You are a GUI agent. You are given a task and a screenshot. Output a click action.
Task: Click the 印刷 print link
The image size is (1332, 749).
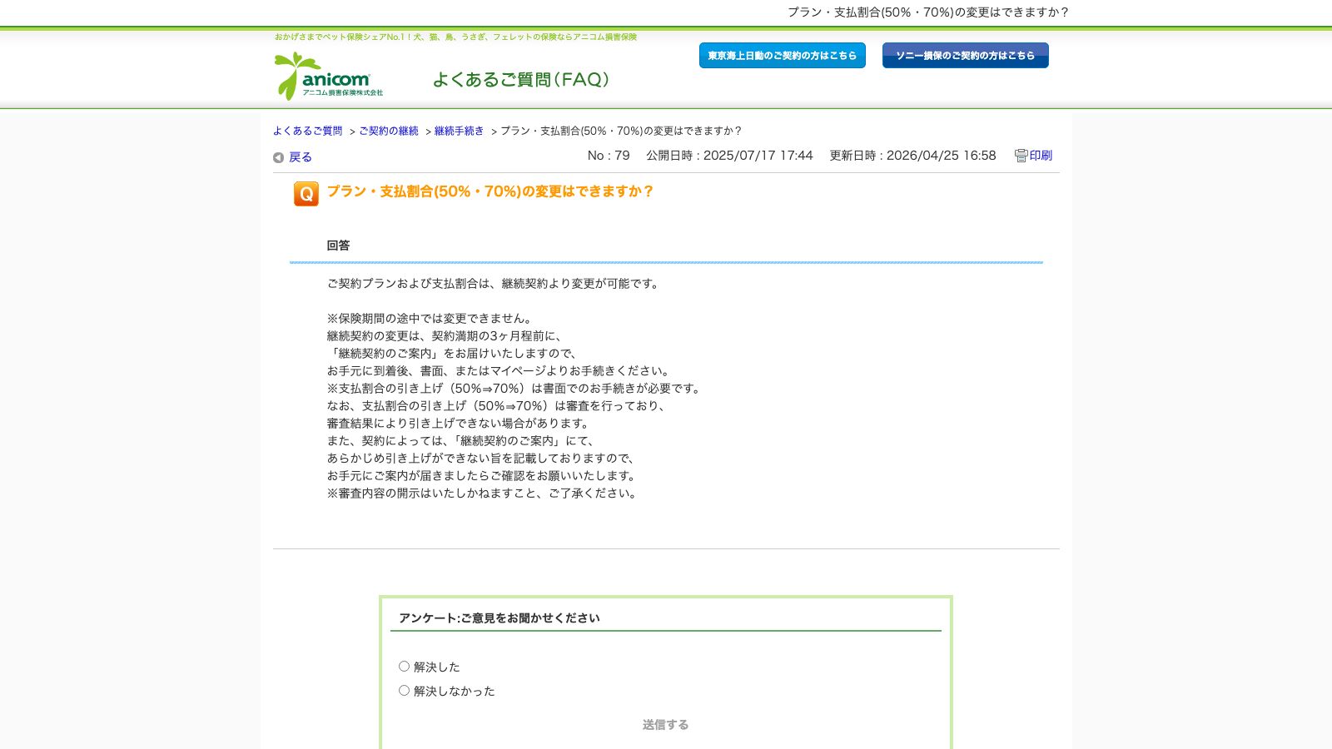pos(1041,156)
